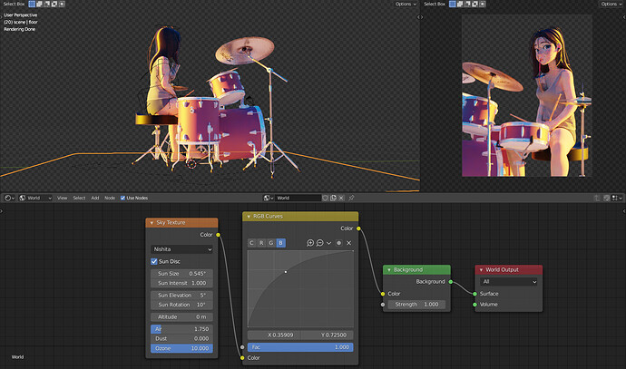Open the World Output target dropdown showing All
This screenshot has width=626, height=369.
point(508,282)
